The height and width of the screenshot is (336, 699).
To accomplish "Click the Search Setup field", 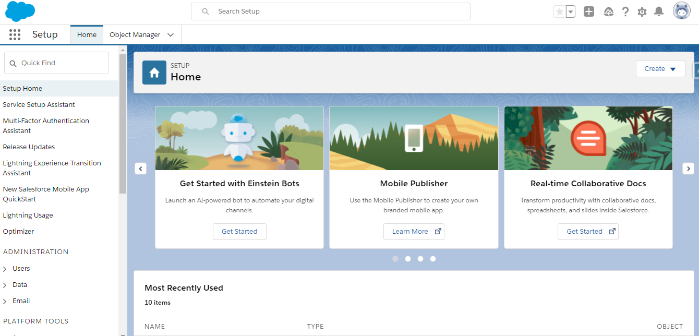I will coord(331,11).
